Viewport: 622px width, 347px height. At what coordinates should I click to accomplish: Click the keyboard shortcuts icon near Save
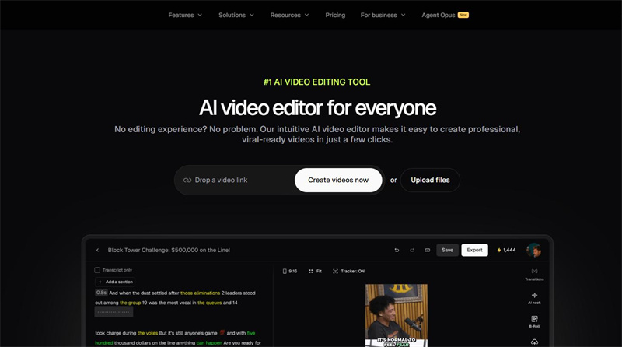click(x=428, y=250)
